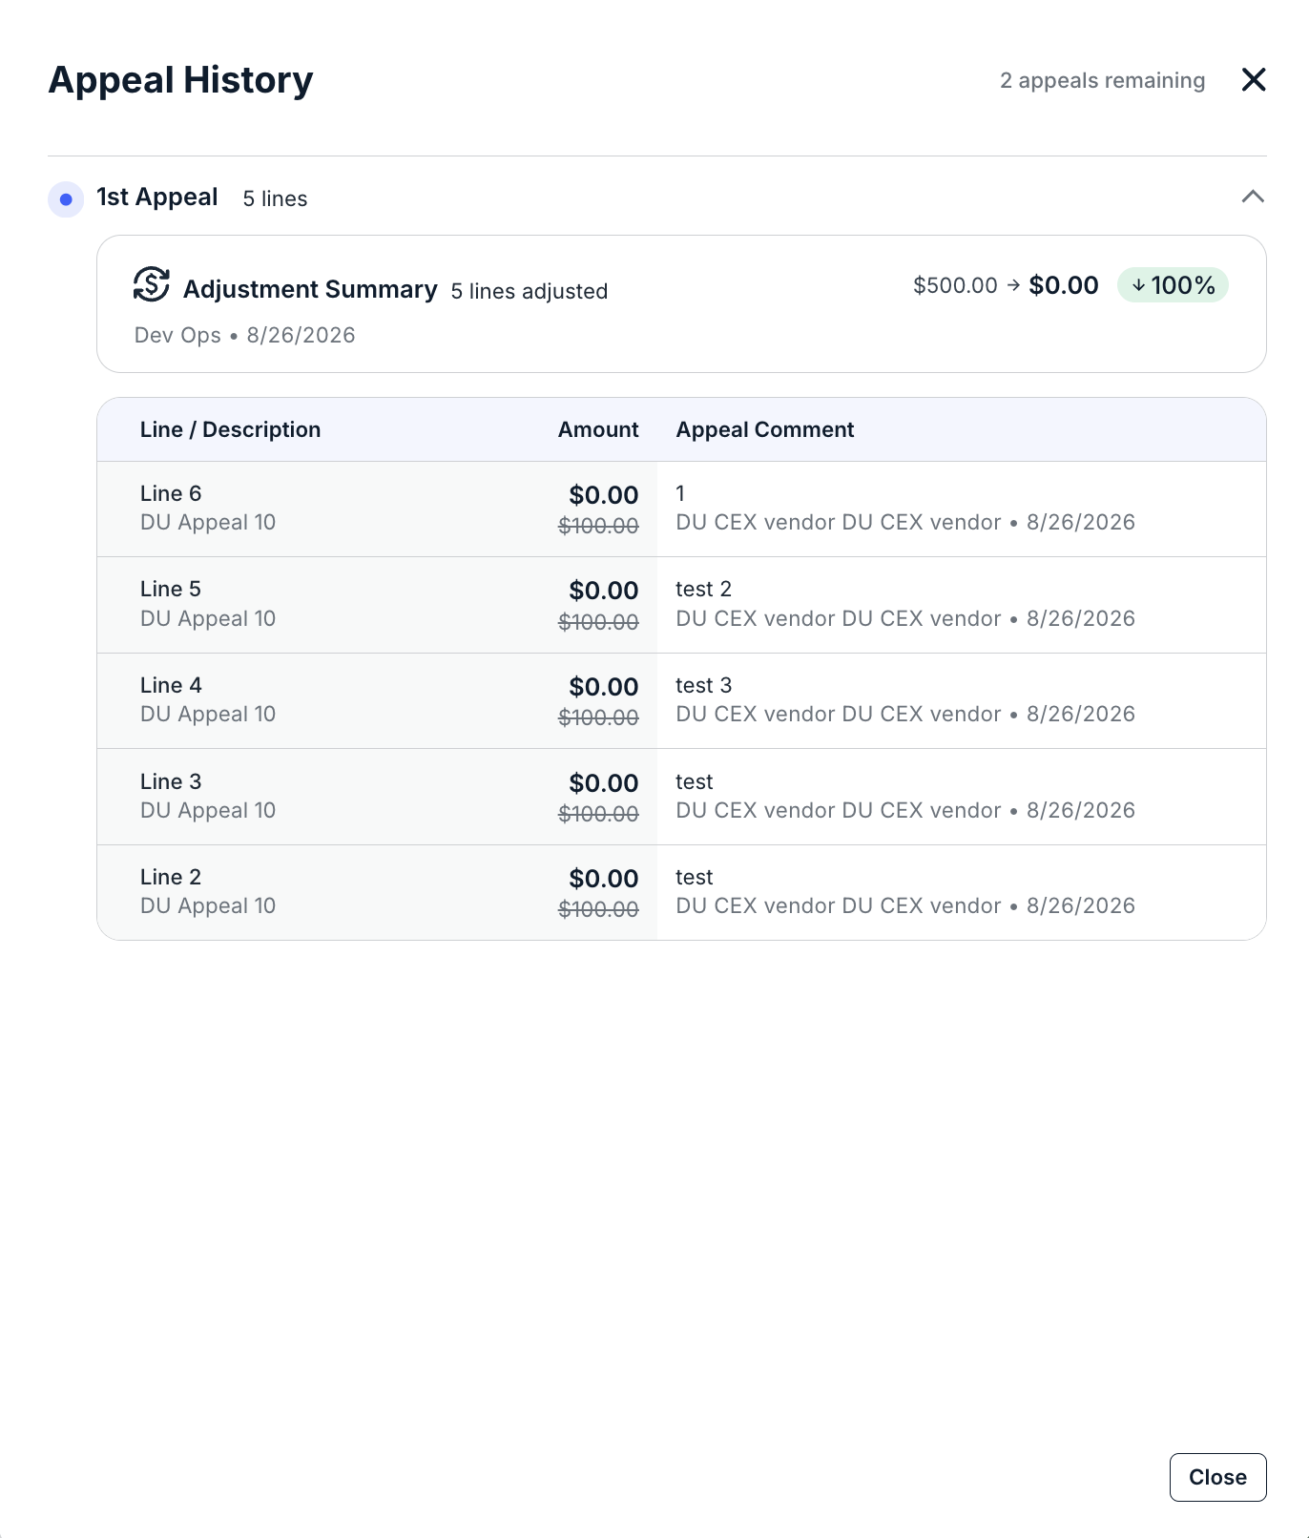This screenshot has height=1538, width=1309.
Task: Select the Line 2 row
Action: 681,892
